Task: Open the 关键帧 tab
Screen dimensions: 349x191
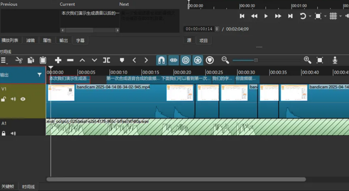Action: [x=8, y=187]
